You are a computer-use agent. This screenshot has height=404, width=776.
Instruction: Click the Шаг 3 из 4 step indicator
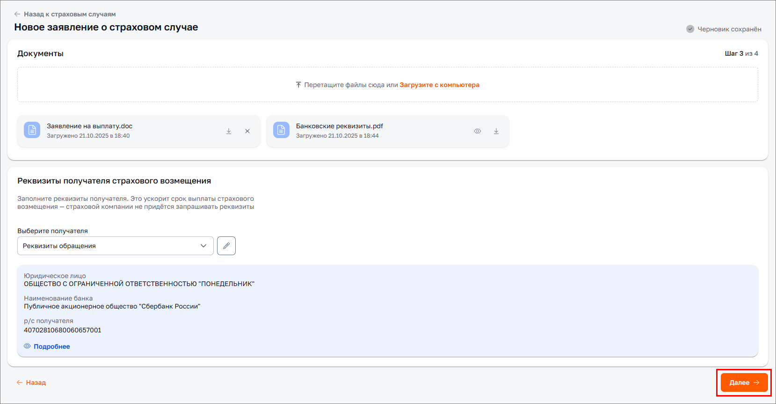741,53
